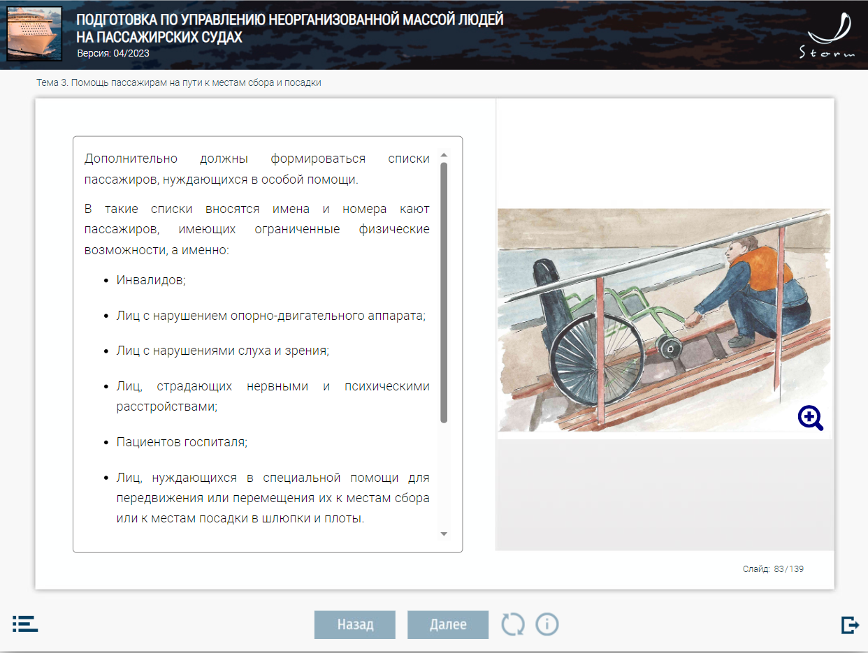Click the wheelchair evacuation illustration
Viewport: 868px width, 653px height.
click(x=663, y=320)
